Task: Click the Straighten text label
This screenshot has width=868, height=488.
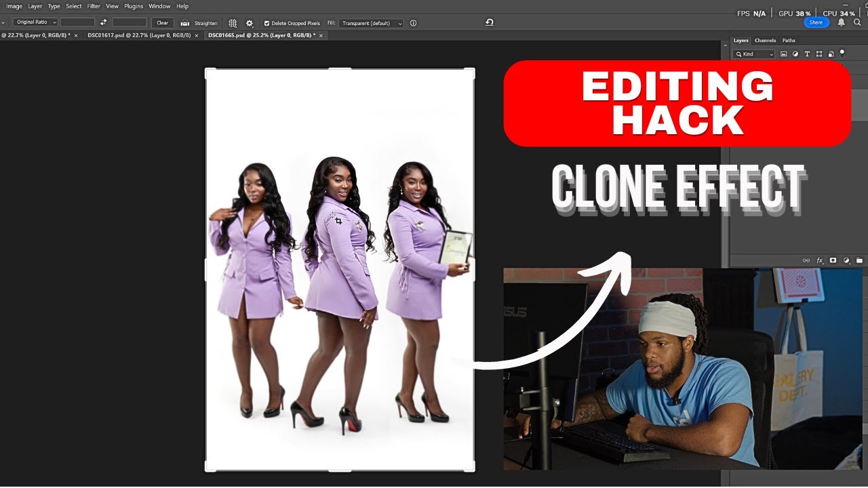Action: tap(206, 23)
